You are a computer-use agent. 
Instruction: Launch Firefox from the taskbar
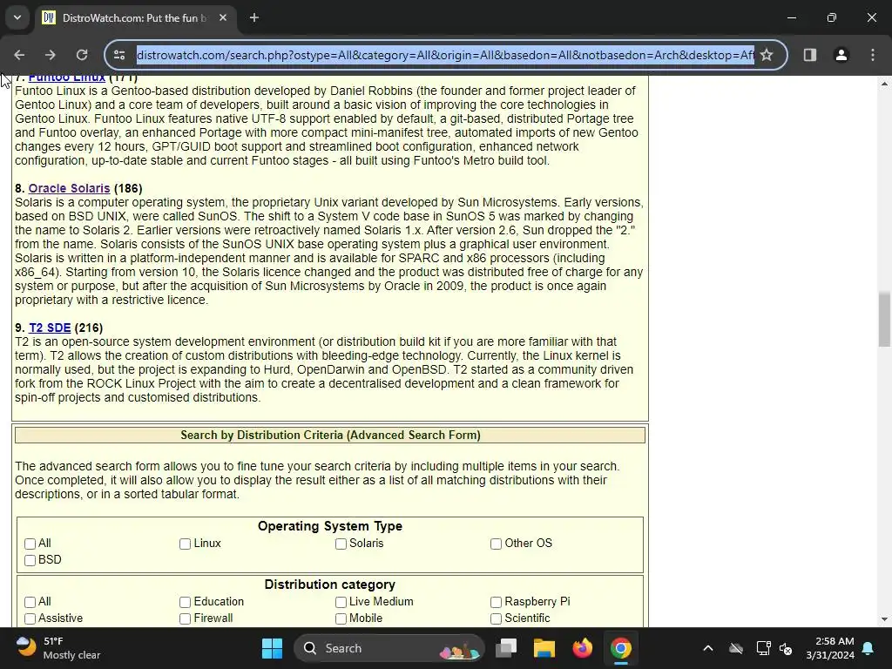click(x=582, y=648)
